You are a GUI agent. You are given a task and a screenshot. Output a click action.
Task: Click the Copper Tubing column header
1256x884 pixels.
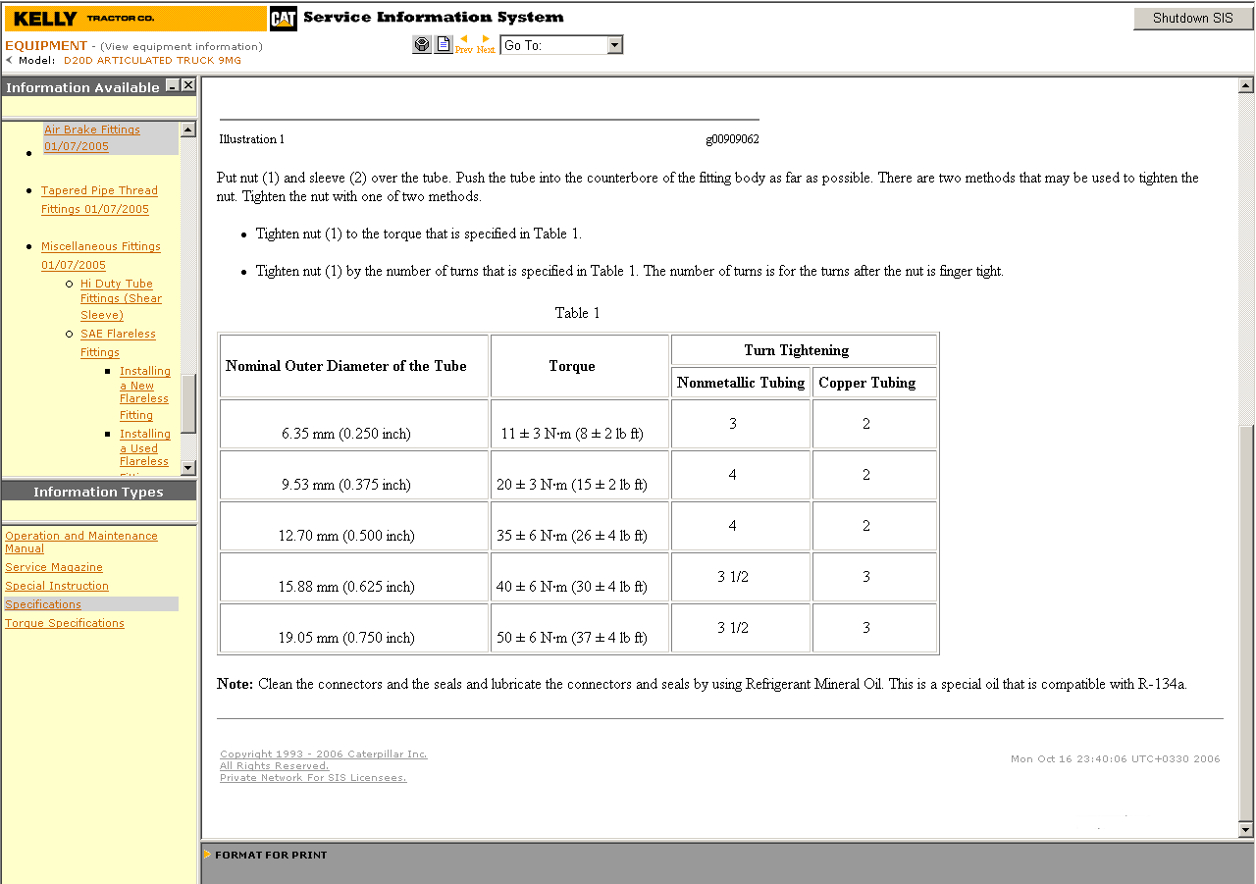pyautogui.click(x=874, y=383)
